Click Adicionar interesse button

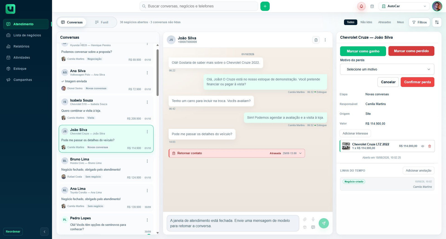[x=355, y=134]
